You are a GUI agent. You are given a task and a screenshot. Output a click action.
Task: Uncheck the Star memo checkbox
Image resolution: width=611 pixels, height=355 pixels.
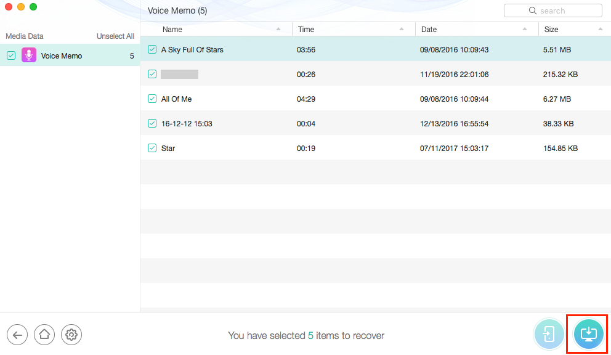coord(152,149)
